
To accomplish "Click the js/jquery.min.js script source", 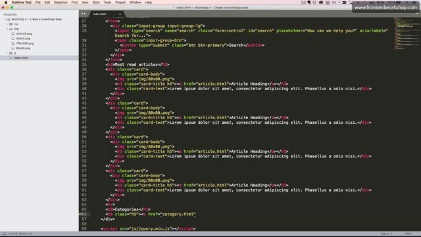I will [x=150, y=228].
